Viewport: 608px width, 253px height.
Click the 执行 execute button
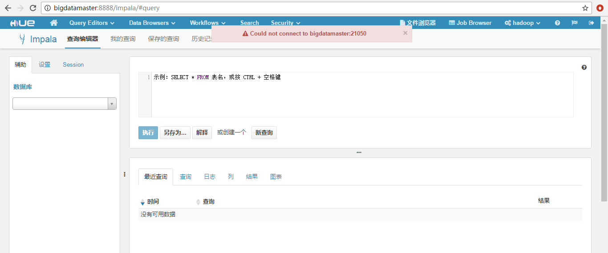[x=148, y=133]
